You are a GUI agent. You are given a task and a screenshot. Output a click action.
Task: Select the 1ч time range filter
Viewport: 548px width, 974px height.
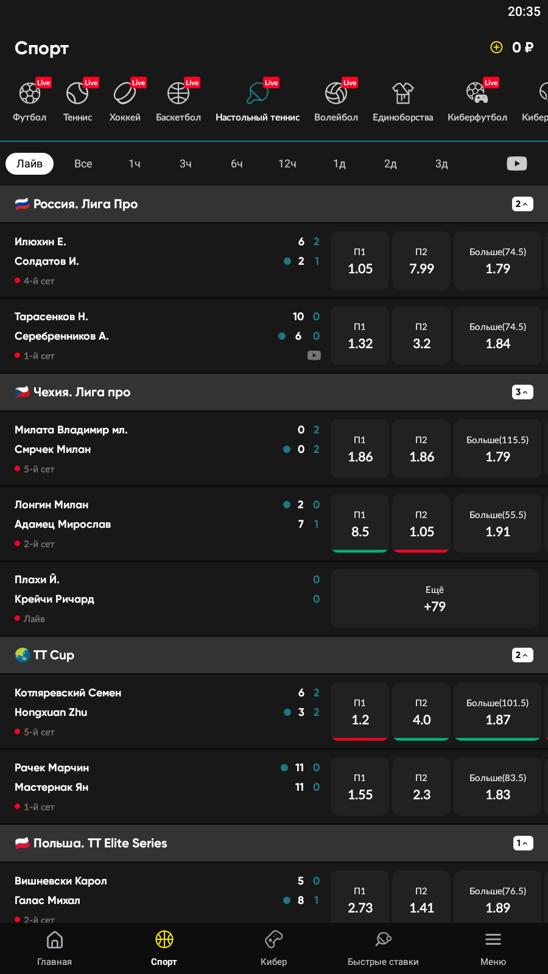(x=135, y=164)
